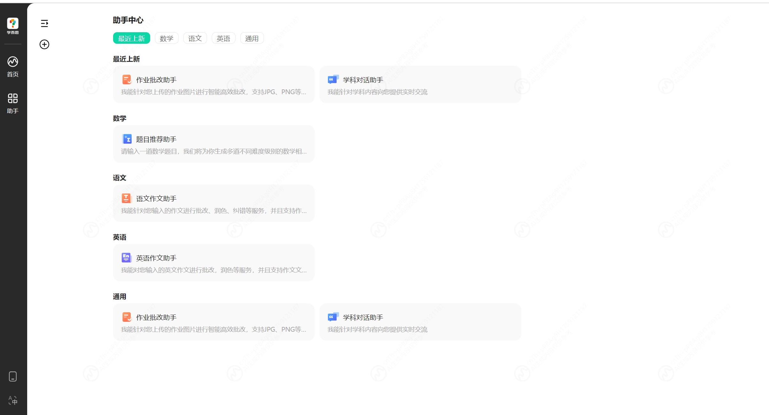Image resolution: width=769 pixels, height=415 pixels.
Task: Select the 英语 filter tab
Action: [223, 38]
